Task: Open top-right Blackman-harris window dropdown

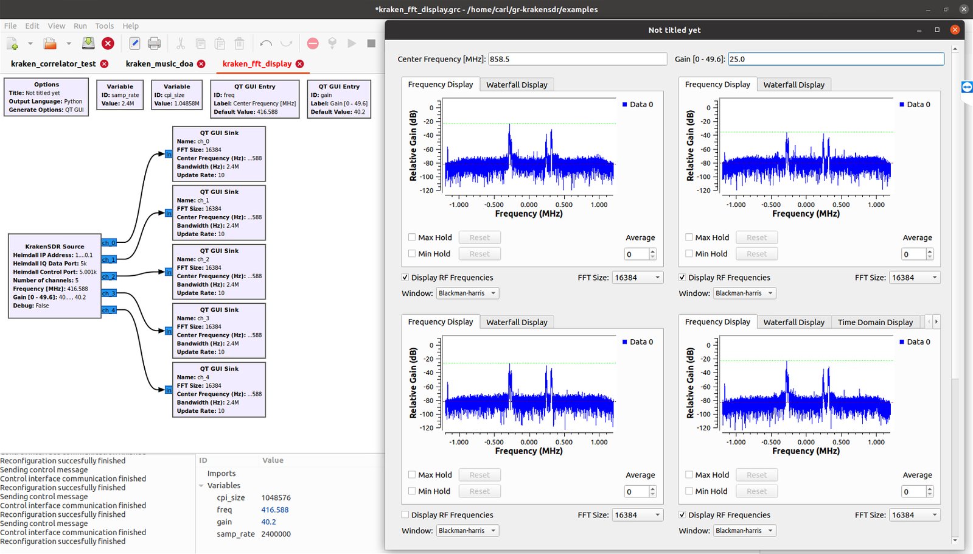Action: click(x=744, y=293)
